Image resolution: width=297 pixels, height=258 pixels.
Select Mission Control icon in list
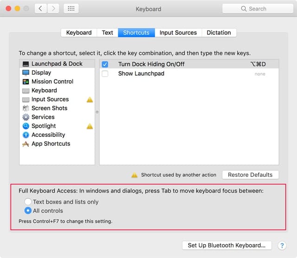[26, 82]
